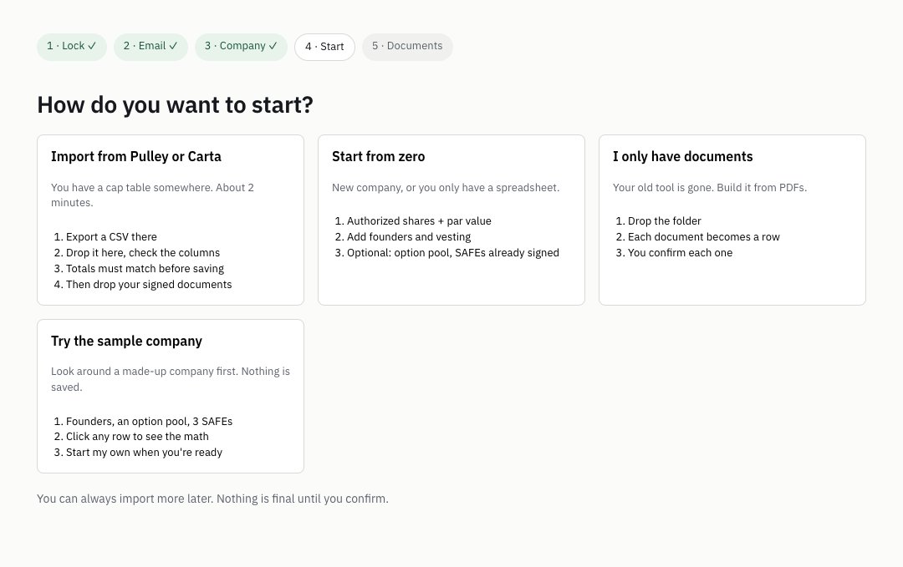Screen dimensions: 903x567
Task: Click 'Look around a made-up company first' text
Action: pos(171,380)
